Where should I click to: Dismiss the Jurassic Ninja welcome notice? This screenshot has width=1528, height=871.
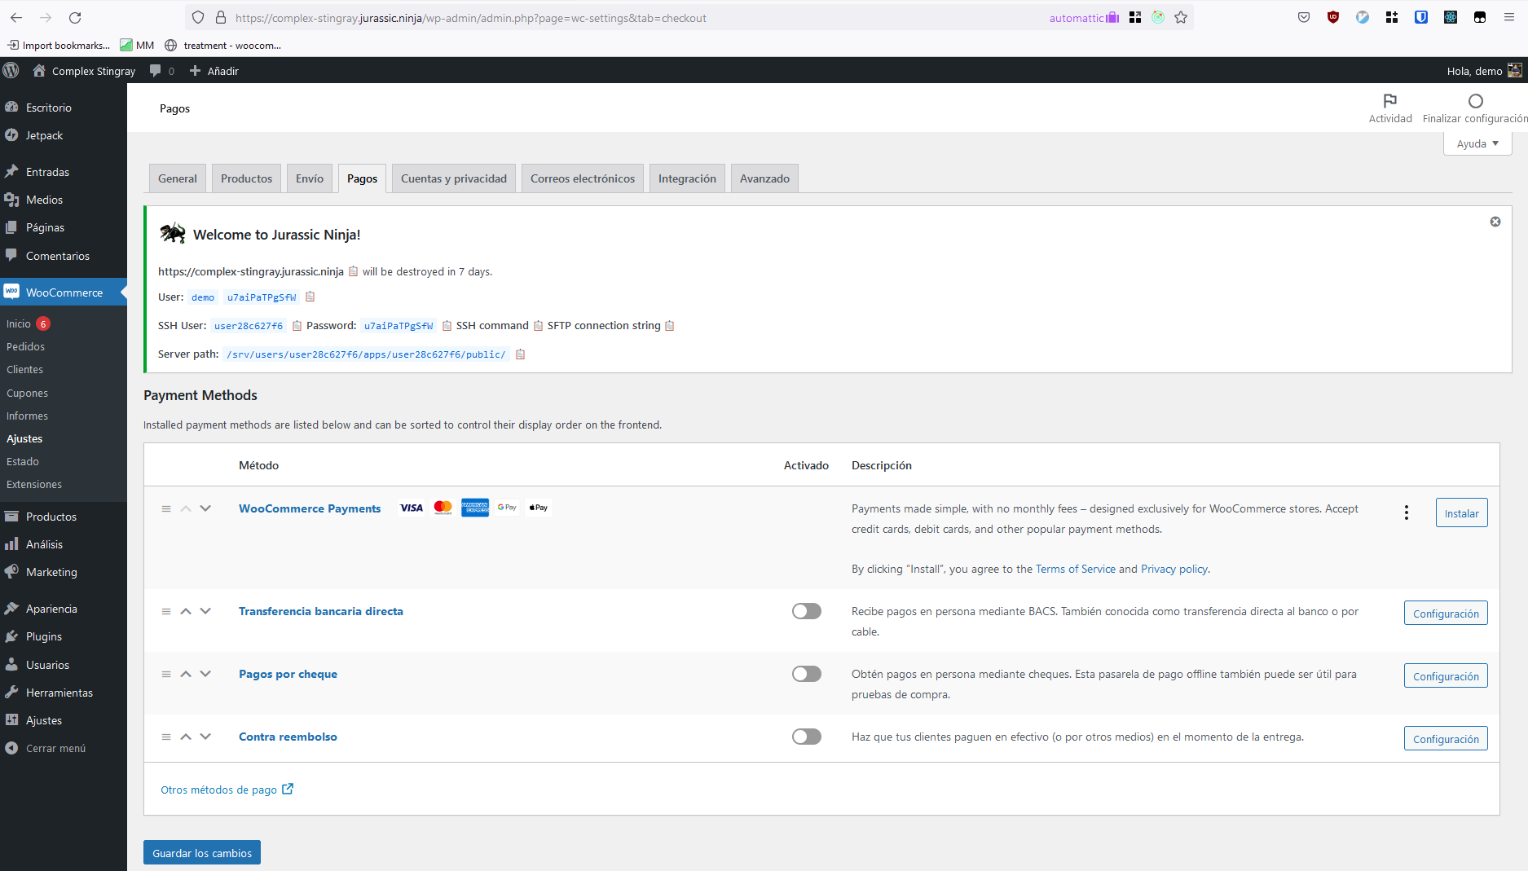coord(1495,221)
